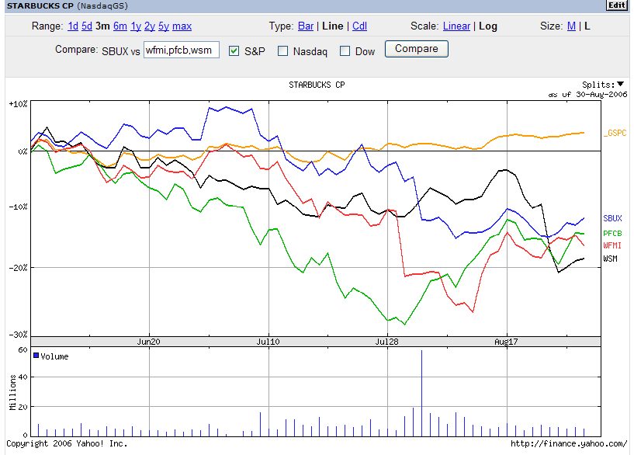Click the blue Volume legend swatch

(x=36, y=356)
